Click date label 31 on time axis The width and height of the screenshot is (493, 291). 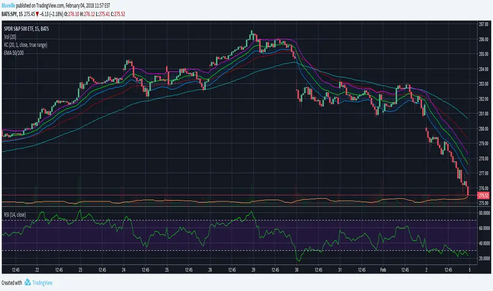point(340,270)
